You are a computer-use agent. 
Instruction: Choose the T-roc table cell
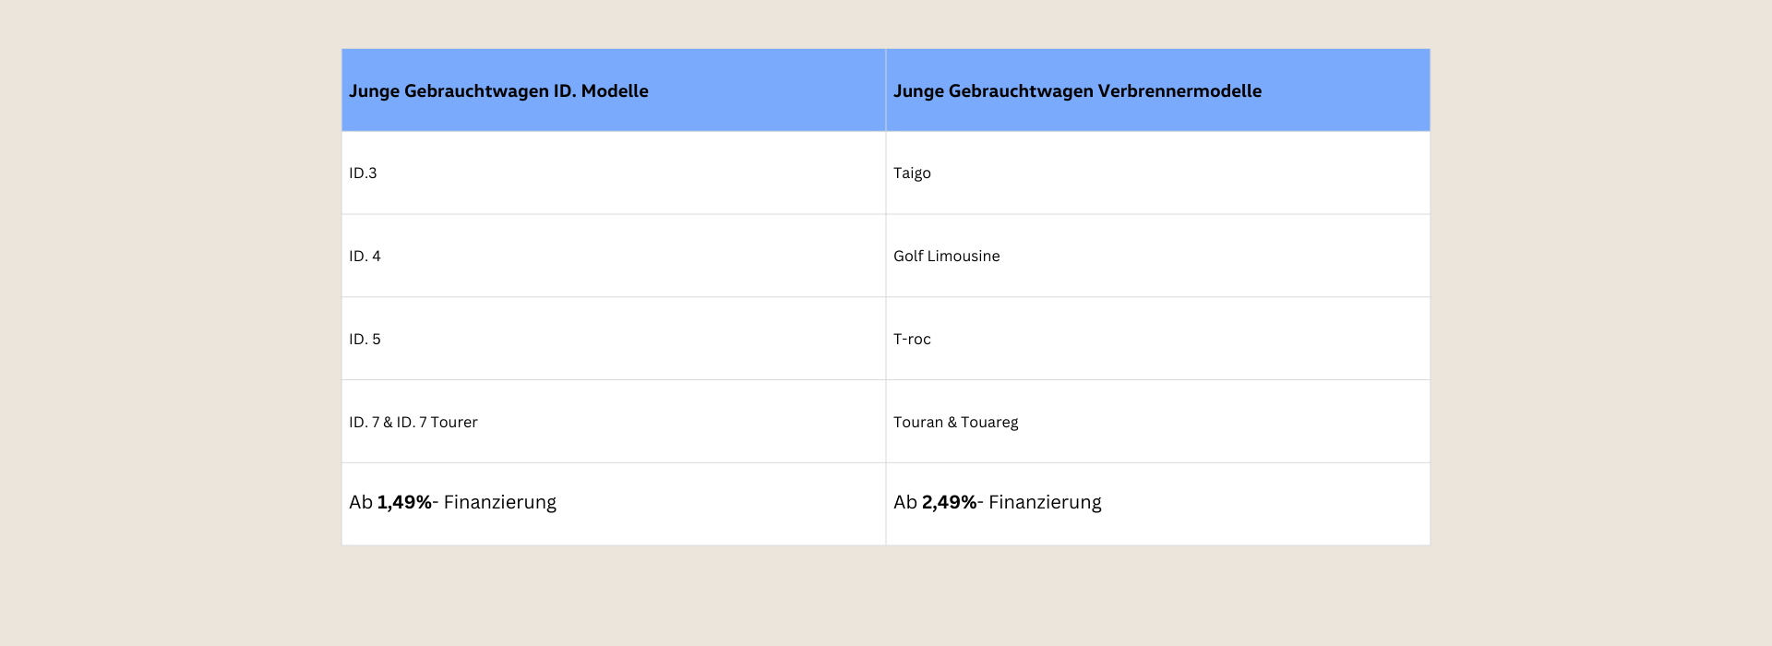click(x=912, y=340)
